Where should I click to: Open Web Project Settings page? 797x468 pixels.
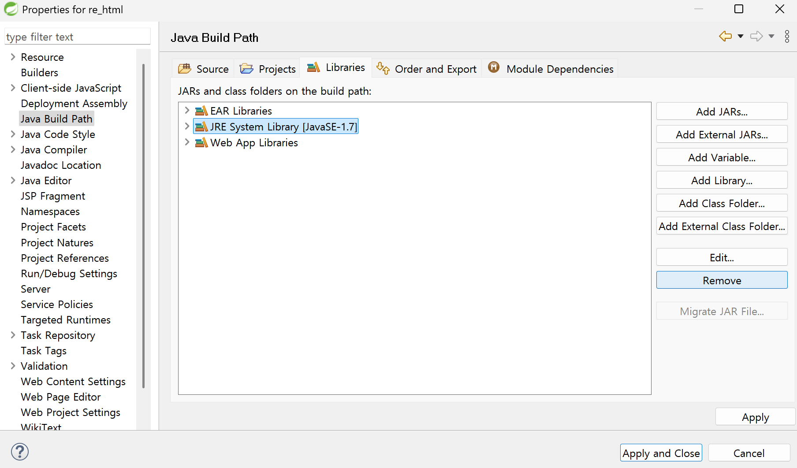click(71, 412)
